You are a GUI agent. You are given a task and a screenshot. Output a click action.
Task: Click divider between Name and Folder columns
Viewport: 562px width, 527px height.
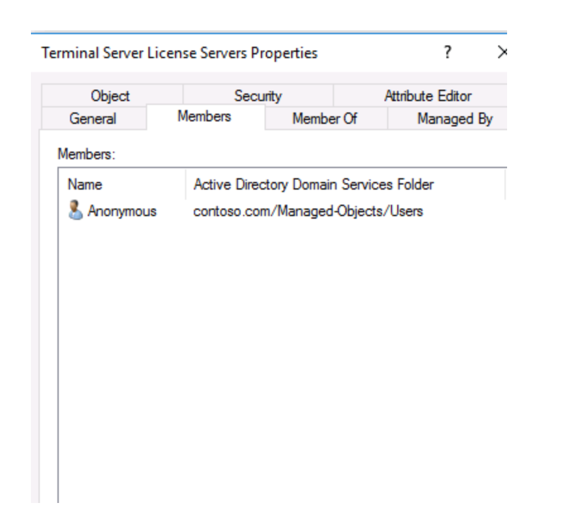click(186, 185)
